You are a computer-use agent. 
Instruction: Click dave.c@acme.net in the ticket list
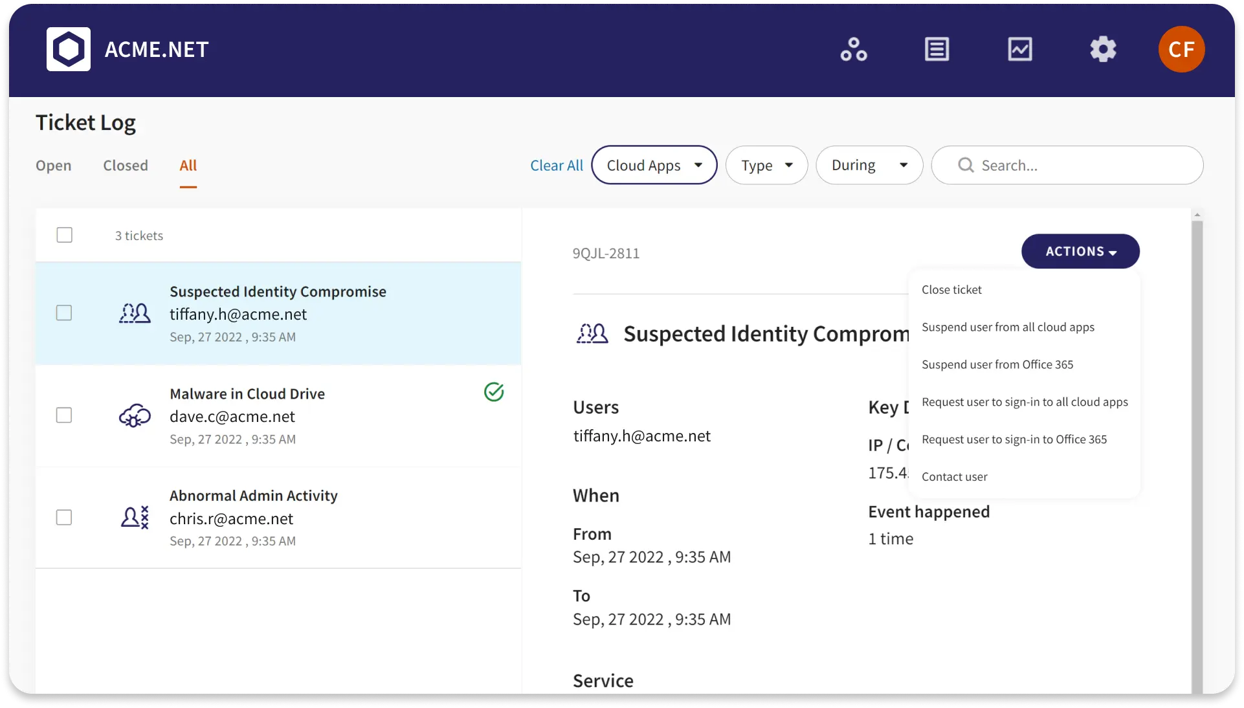pos(232,416)
